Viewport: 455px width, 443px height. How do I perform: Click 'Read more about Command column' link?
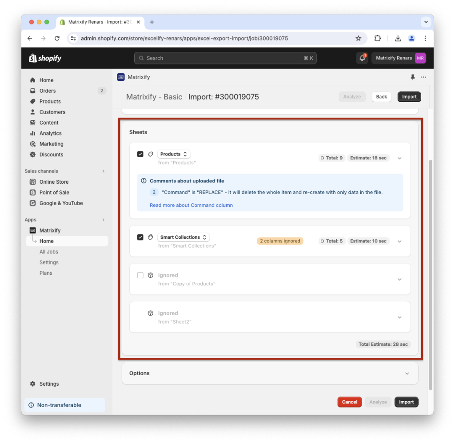click(x=192, y=205)
